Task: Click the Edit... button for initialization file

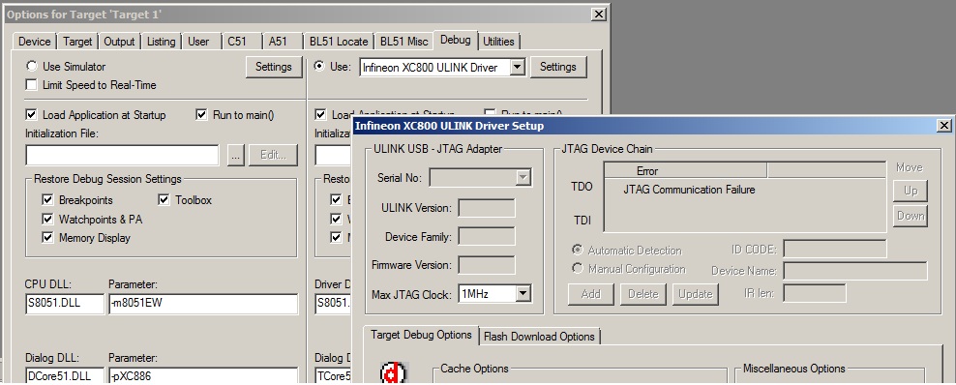Action: [273, 155]
